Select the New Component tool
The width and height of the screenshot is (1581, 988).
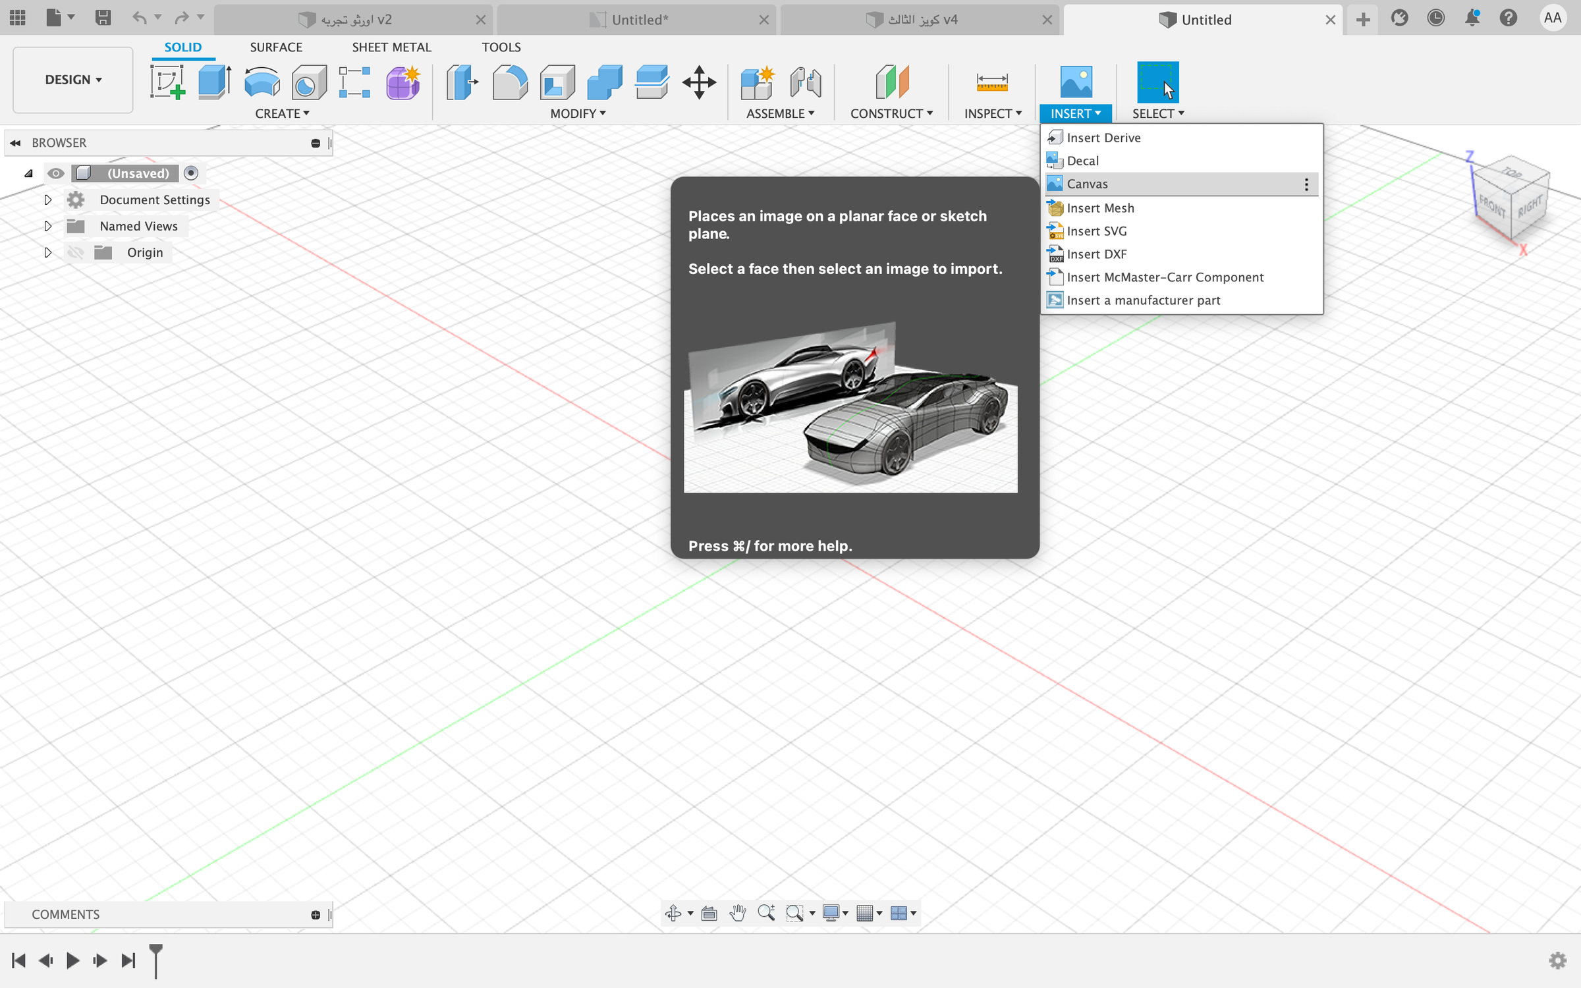tap(757, 82)
